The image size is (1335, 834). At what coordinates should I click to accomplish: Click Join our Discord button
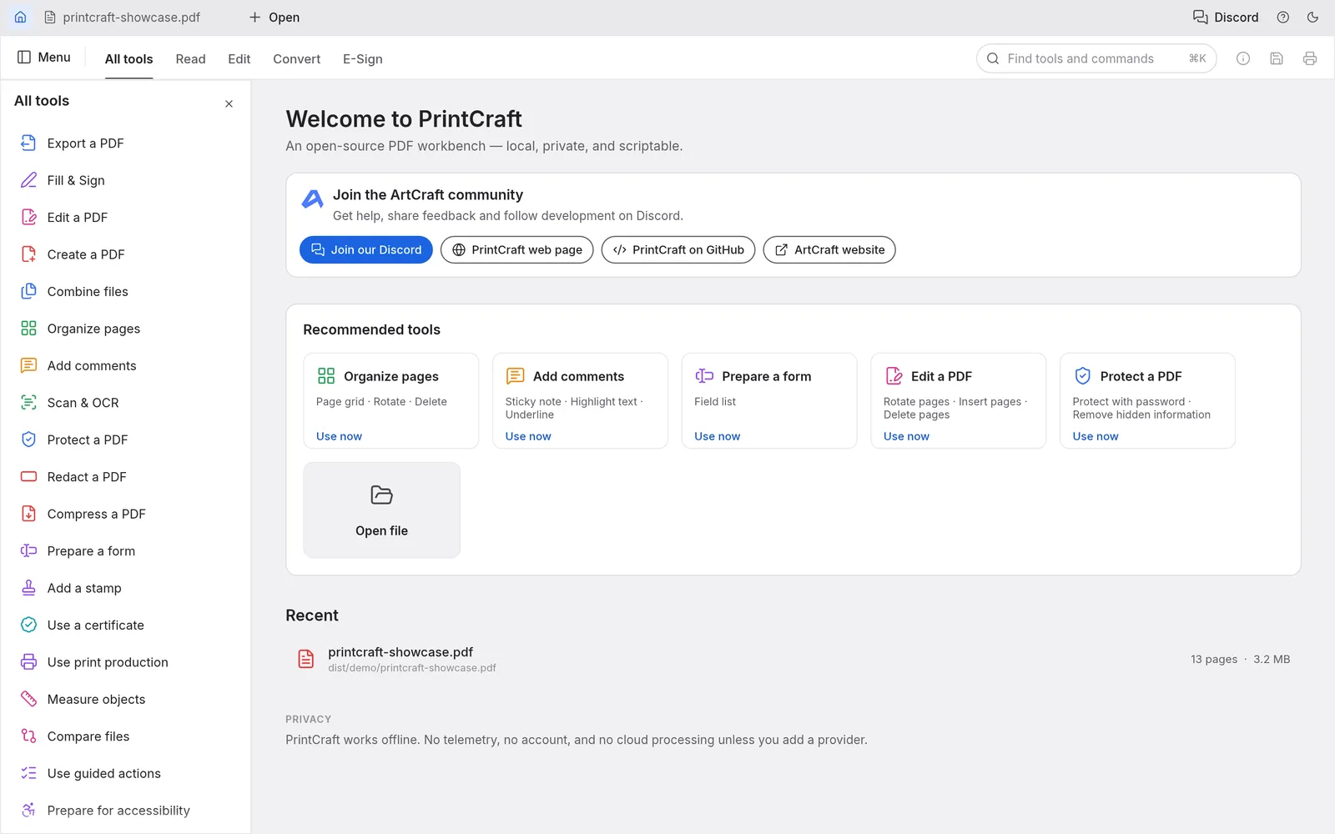(x=366, y=250)
